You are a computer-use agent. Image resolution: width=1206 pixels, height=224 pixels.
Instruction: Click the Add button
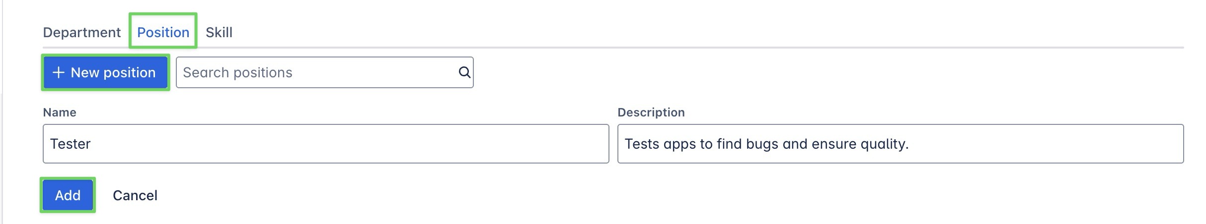68,195
